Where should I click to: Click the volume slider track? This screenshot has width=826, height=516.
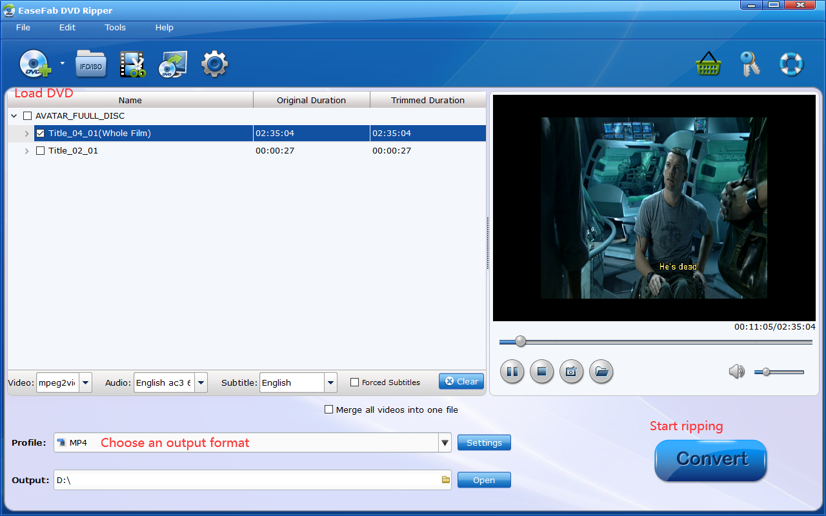(x=784, y=372)
